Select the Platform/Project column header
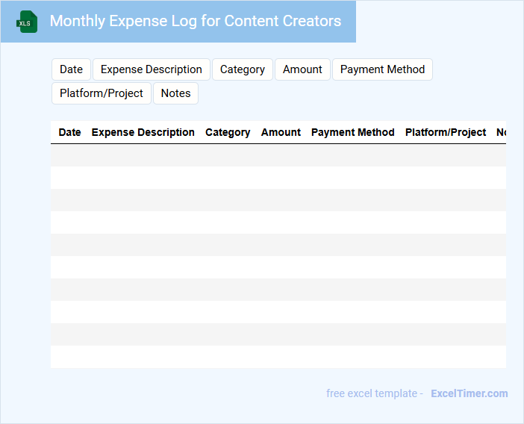Viewport: 524px width, 424px height. (446, 132)
